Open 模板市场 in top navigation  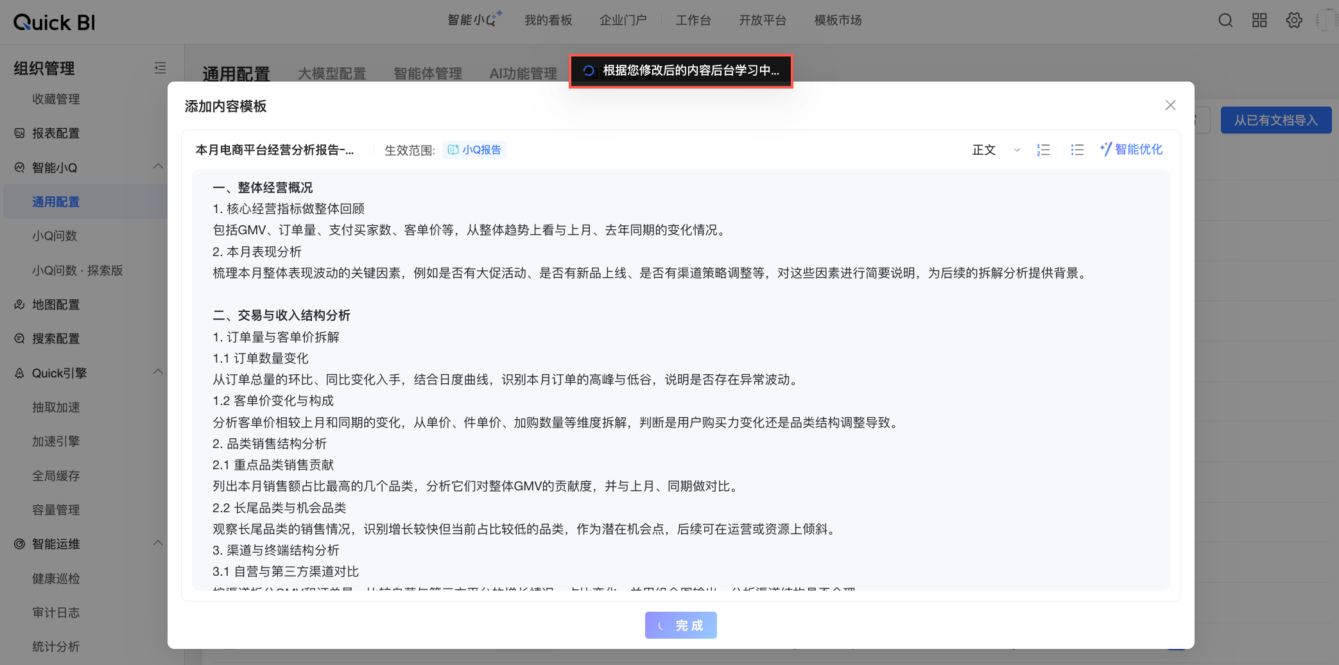point(838,21)
